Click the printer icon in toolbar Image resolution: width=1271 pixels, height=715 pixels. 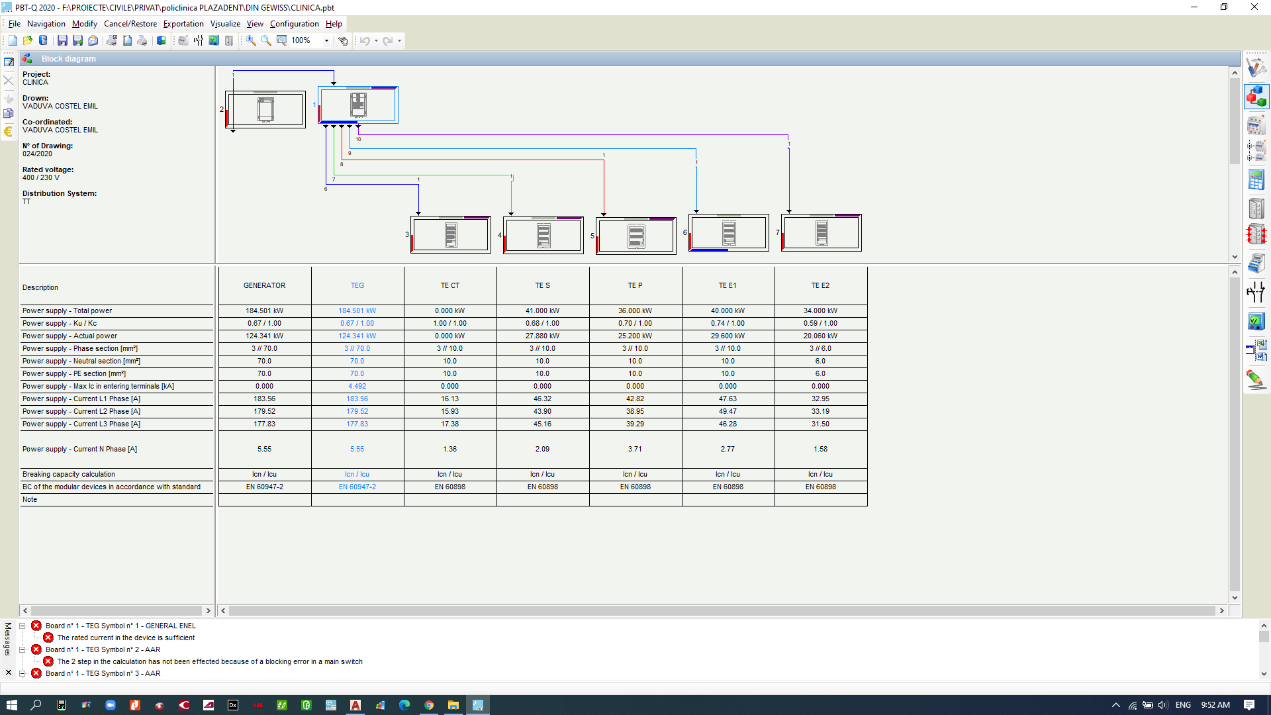(142, 40)
